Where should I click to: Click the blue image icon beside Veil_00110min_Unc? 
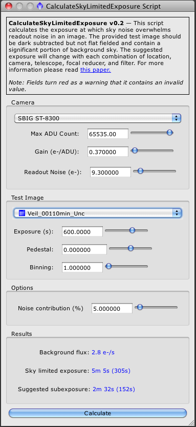click(22, 213)
